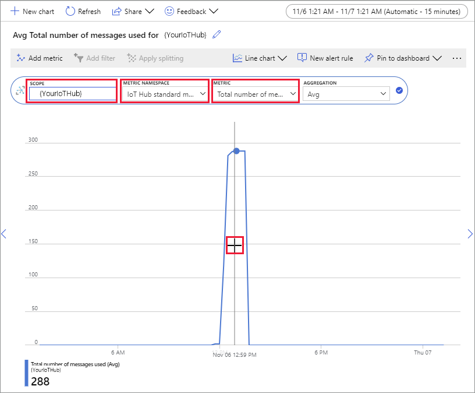Open the time range picker
This screenshot has width=475, height=393.
(x=377, y=10)
